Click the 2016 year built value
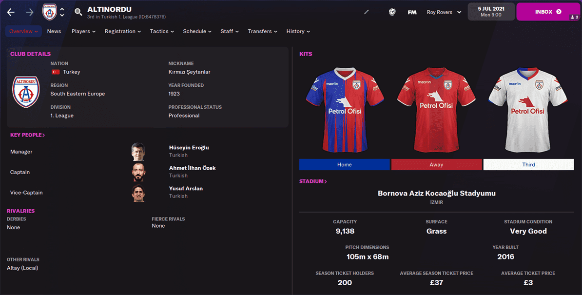 coord(505,257)
